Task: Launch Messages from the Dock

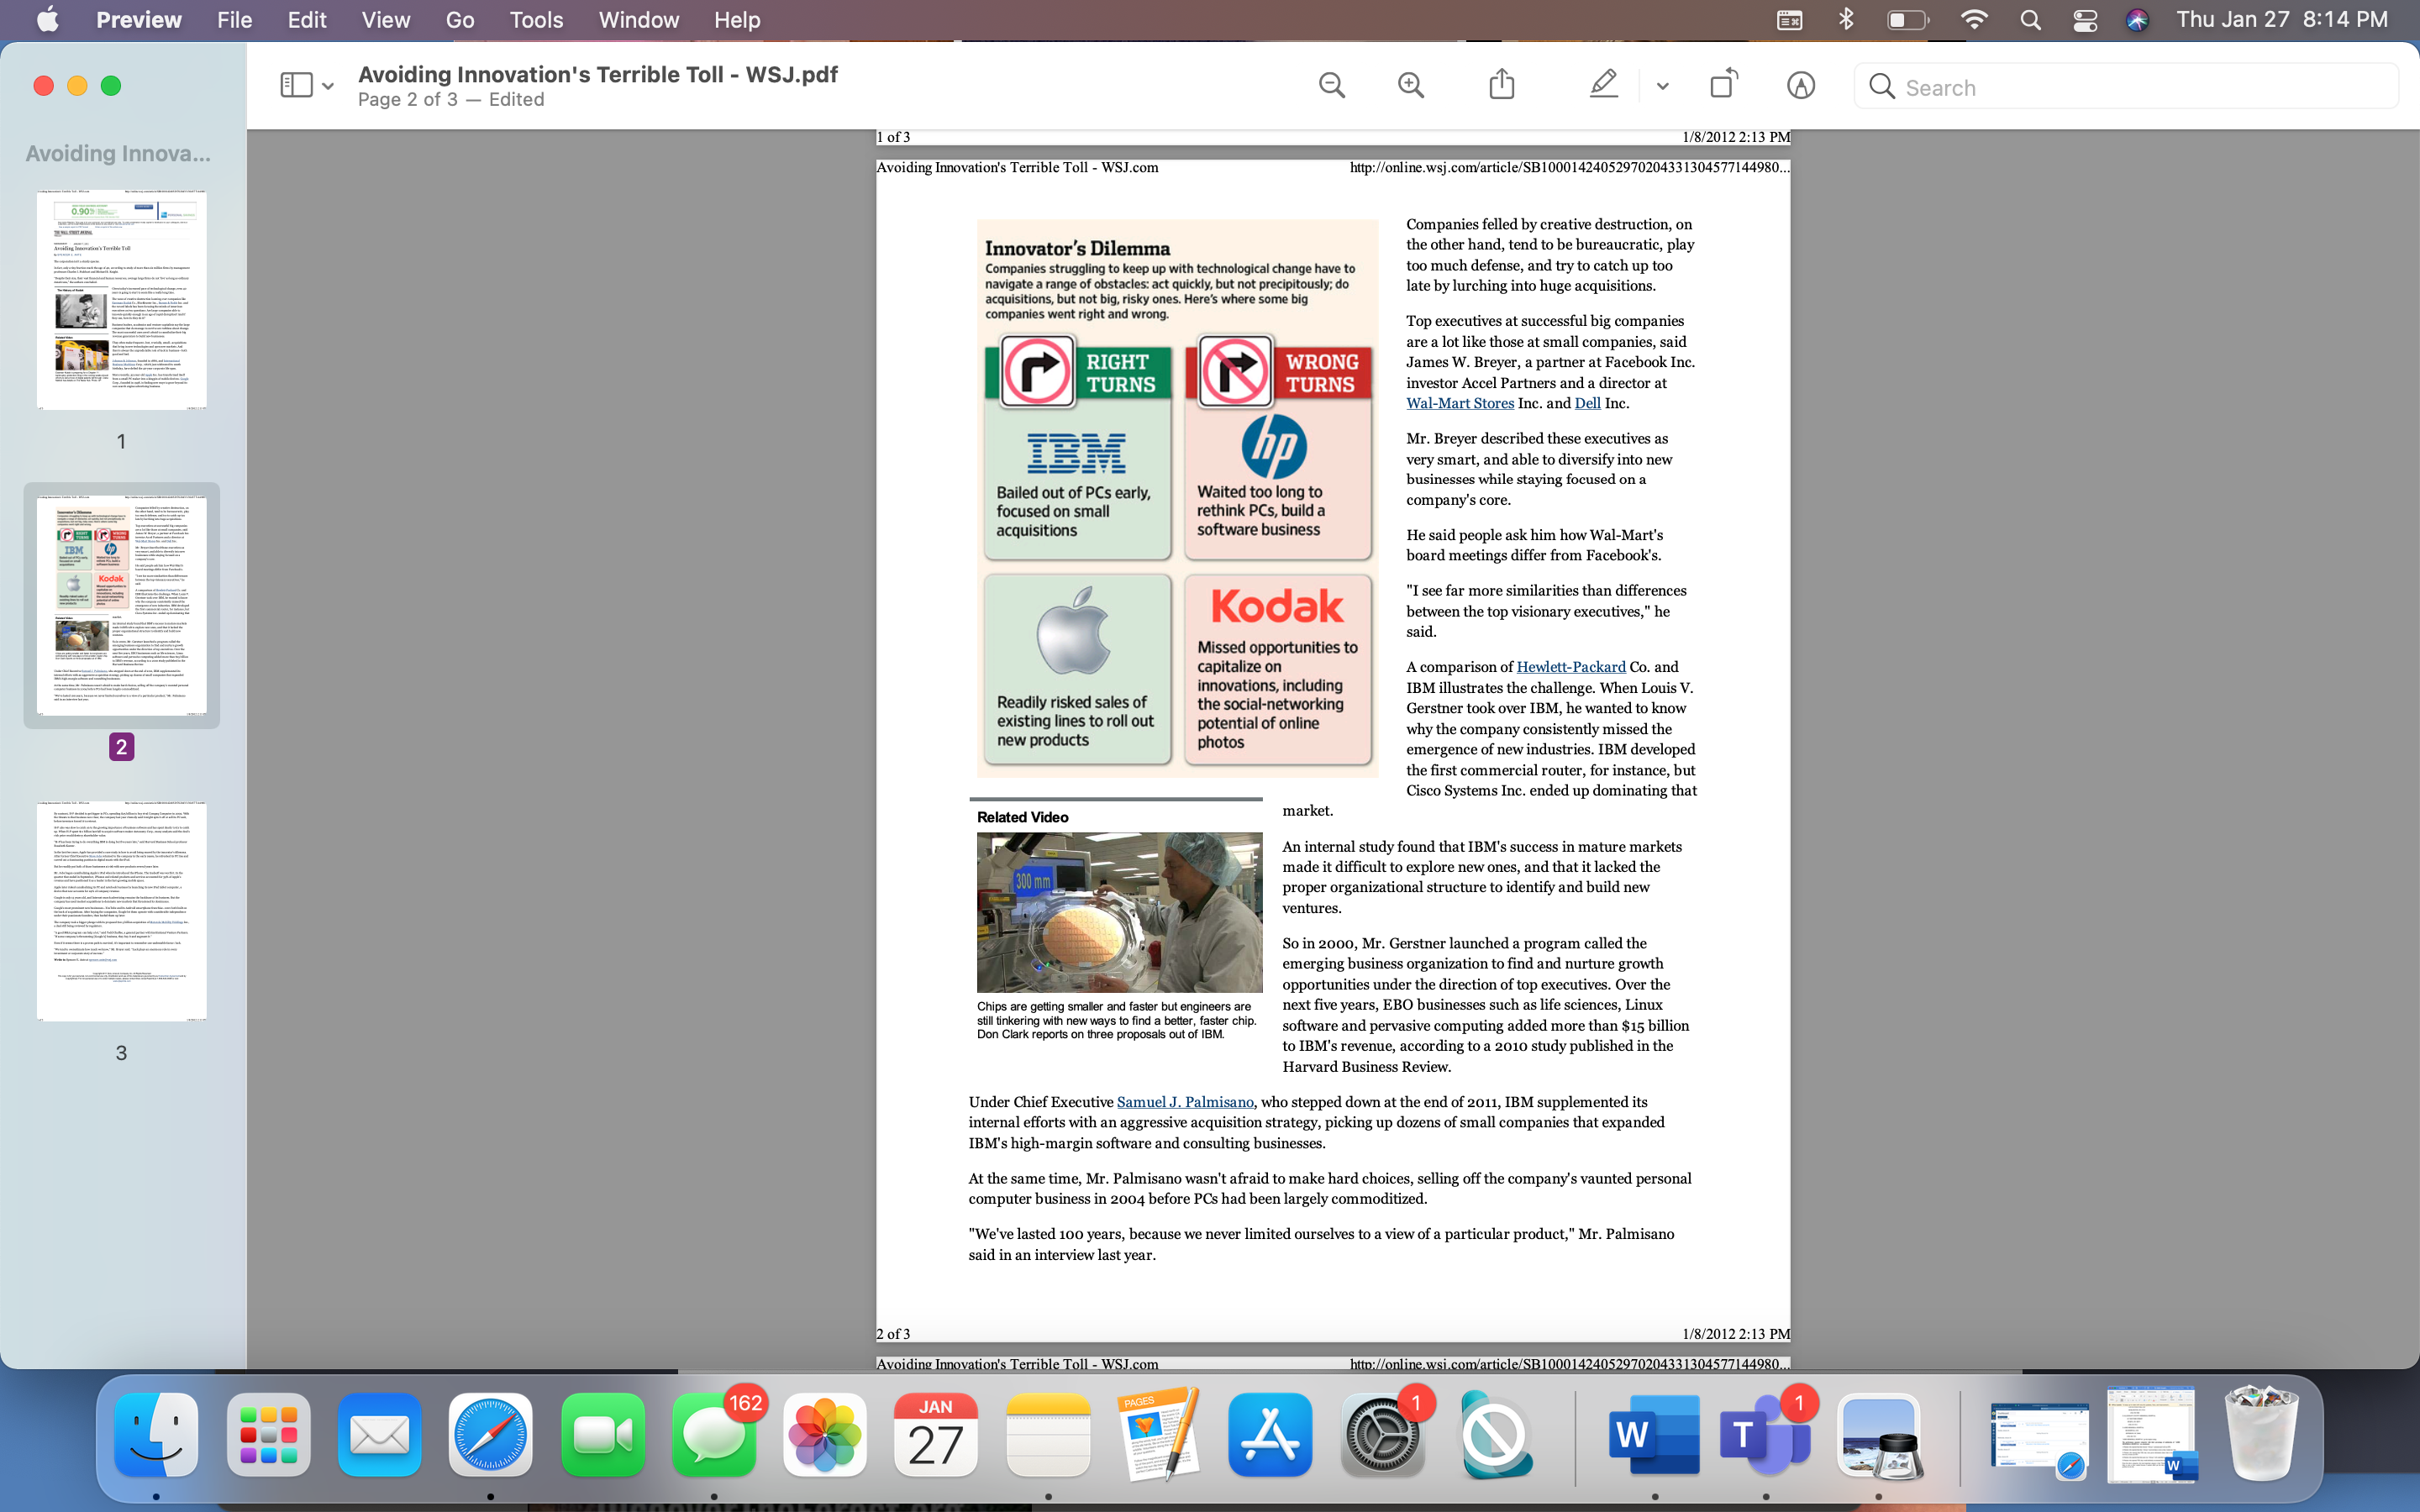Action: coord(714,1435)
